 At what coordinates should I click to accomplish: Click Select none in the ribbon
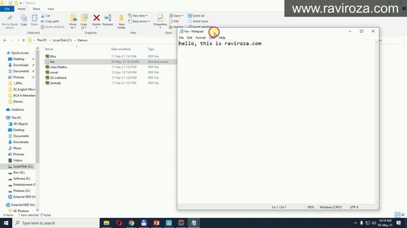click(198, 21)
